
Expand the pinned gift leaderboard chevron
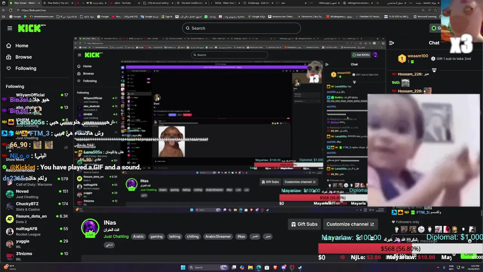point(434,71)
